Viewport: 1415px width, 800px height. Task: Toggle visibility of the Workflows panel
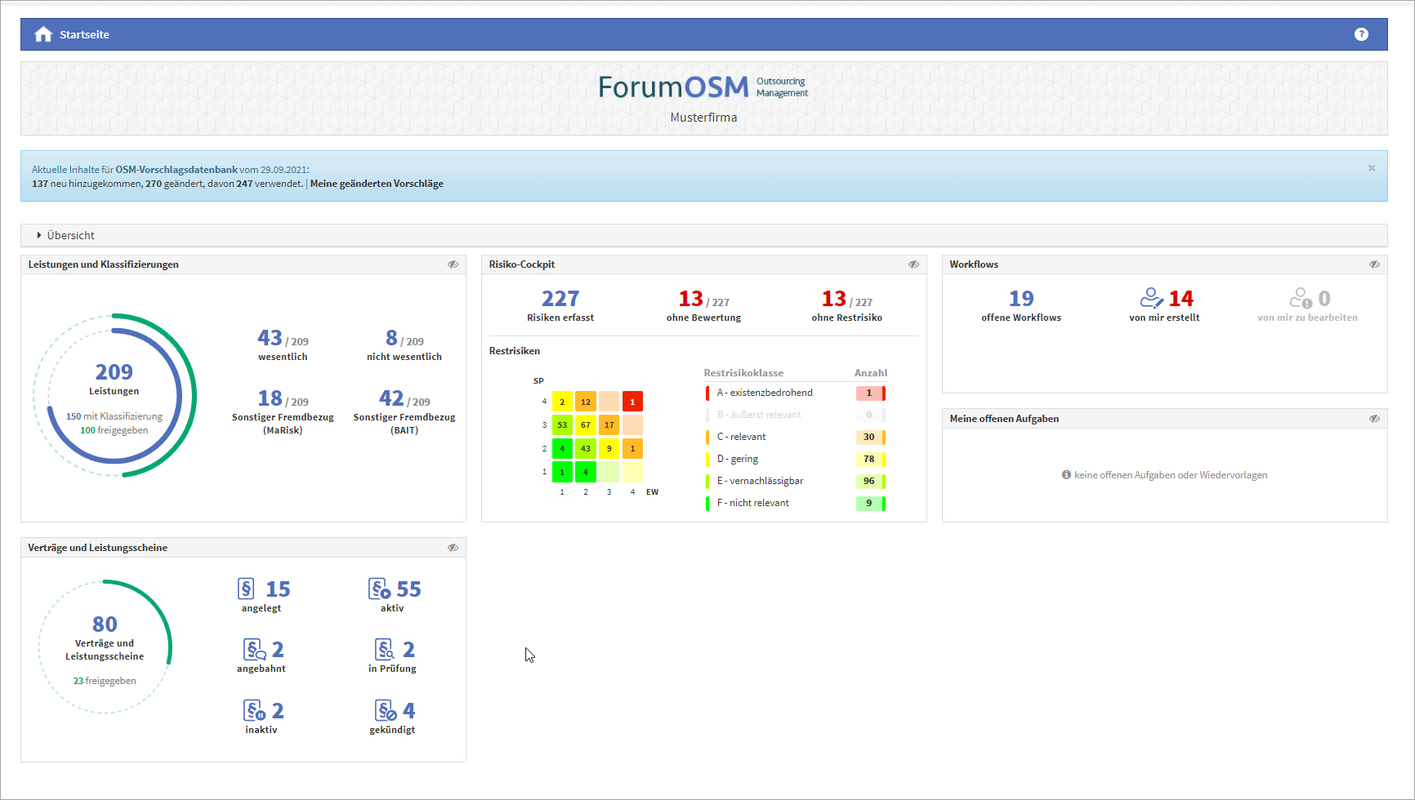click(1374, 264)
